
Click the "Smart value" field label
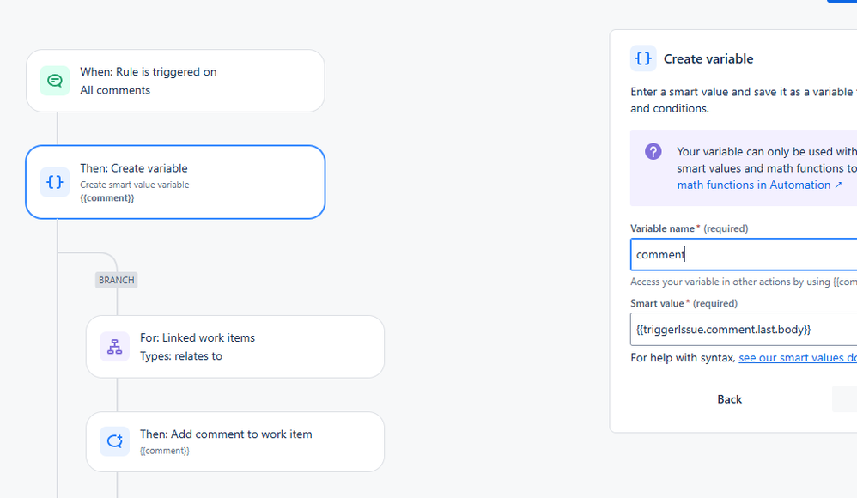point(657,303)
